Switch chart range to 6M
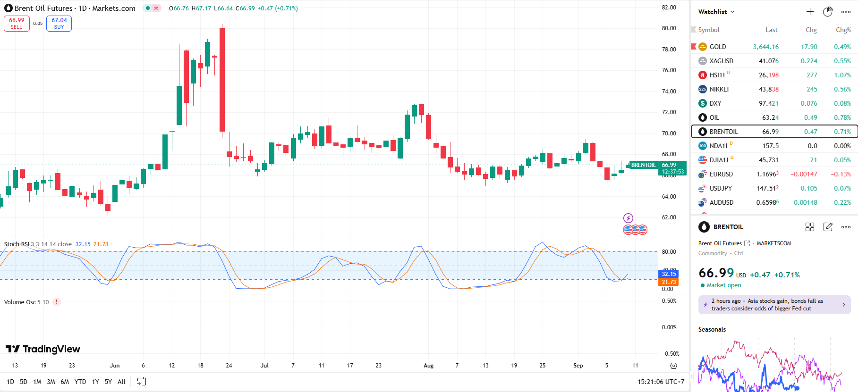858x392 pixels. point(65,382)
